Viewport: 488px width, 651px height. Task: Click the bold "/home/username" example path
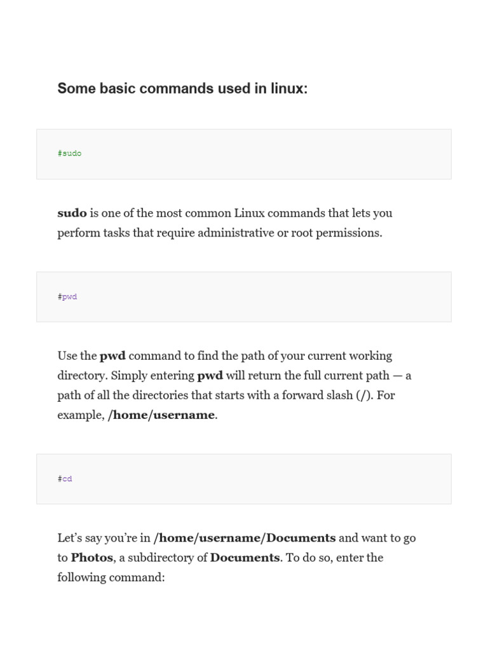coord(161,415)
